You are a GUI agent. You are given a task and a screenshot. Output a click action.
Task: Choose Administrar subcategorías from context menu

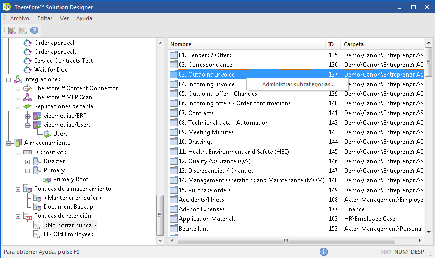point(298,84)
